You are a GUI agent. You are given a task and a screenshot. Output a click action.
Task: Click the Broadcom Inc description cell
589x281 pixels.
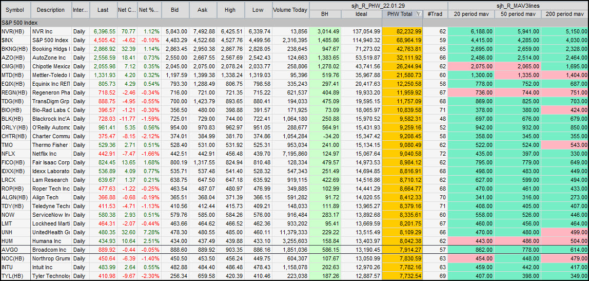(51, 249)
